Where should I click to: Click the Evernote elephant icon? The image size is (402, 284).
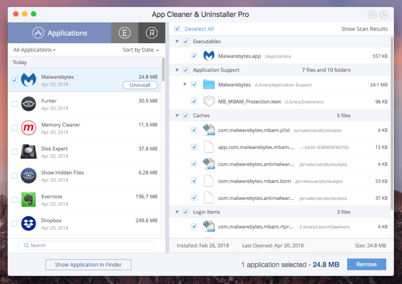pyautogui.click(x=29, y=199)
